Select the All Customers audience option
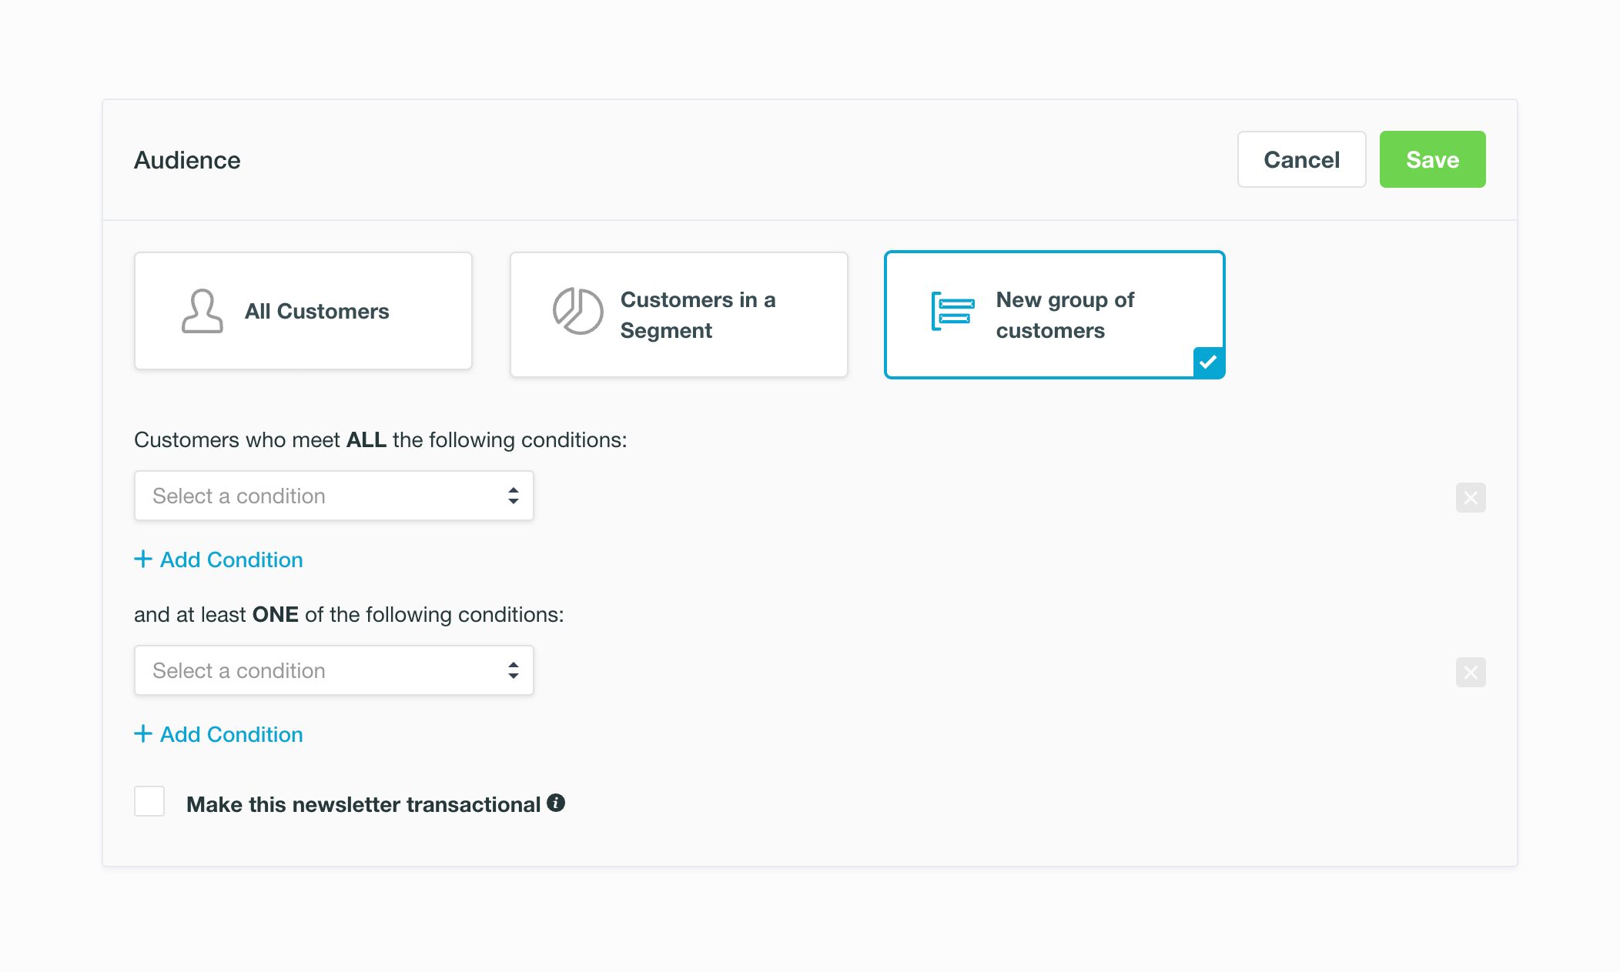The height and width of the screenshot is (972, 1620). tap(303, 311)
